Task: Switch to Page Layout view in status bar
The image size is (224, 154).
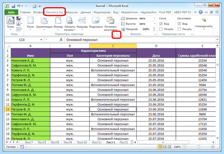Action: coord(165,147)
